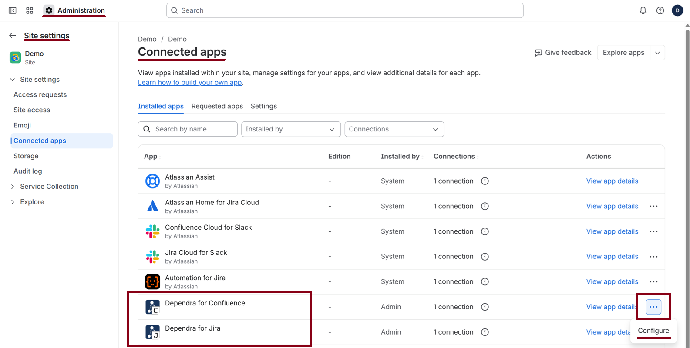
Task: View app details for Confluence Cloud for Slack
Action: pos(612,231)
